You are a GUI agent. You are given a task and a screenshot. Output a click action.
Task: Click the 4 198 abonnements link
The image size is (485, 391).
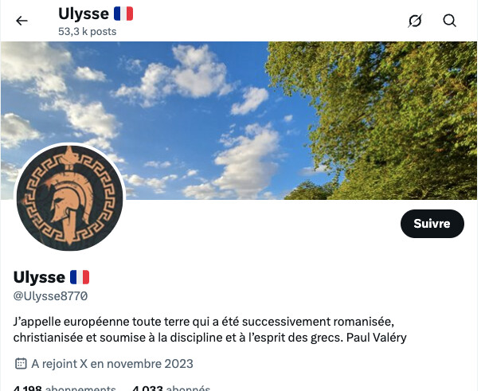click(x=65, y=388)
